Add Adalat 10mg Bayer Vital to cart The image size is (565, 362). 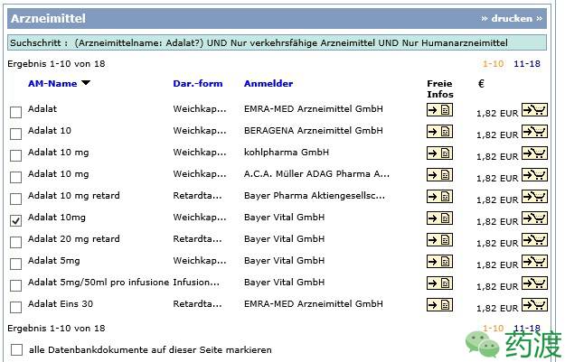click(535, 218)
